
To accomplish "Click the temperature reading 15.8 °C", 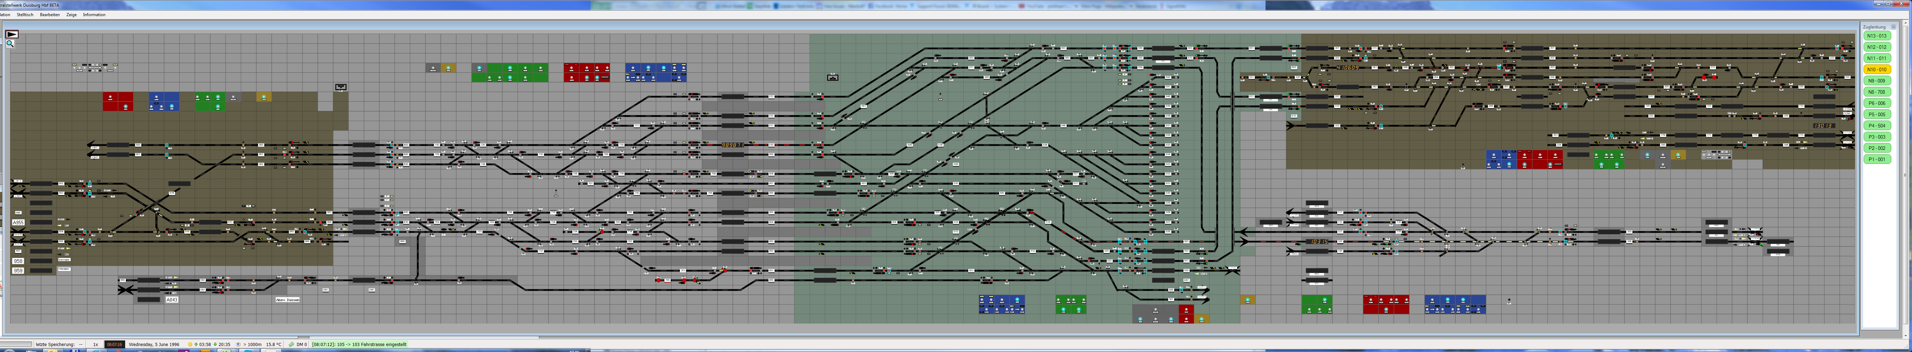I will click(x=275, y=345).
